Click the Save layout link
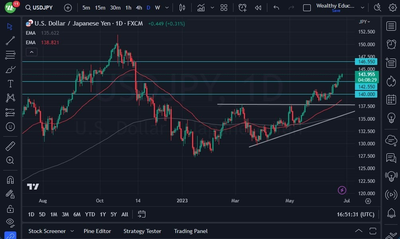 [x=336, y=10]
